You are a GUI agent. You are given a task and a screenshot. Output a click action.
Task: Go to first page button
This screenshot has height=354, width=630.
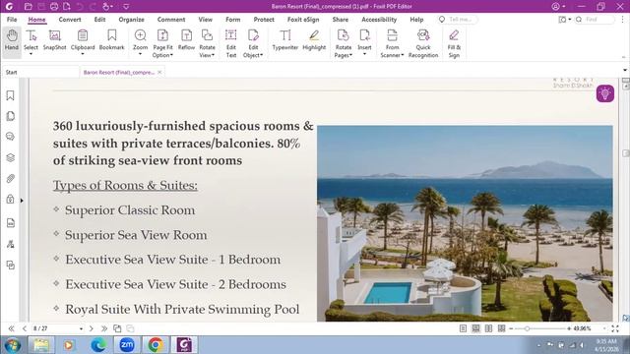pos(11,328)
